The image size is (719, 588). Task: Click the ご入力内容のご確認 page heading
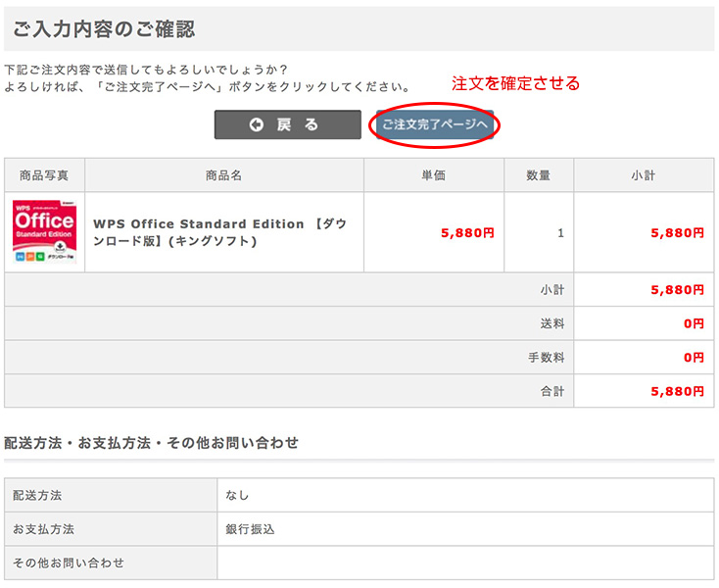(104, 29)
